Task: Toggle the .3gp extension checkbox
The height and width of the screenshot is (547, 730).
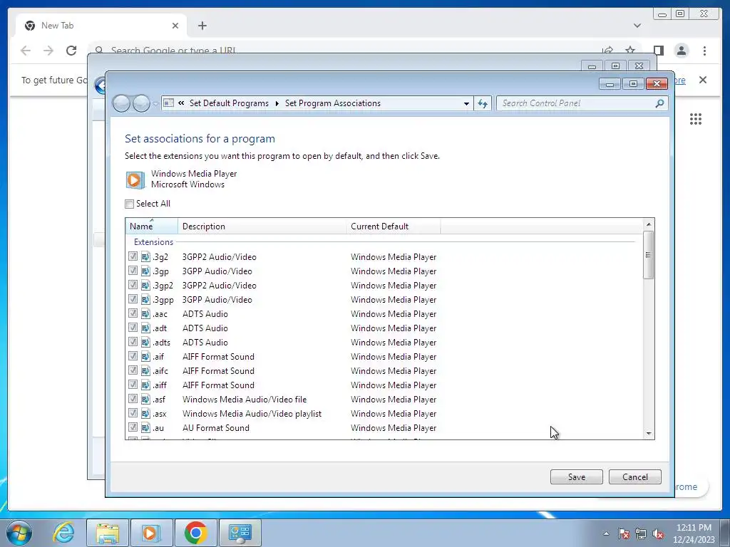Action: click(133, 271)
